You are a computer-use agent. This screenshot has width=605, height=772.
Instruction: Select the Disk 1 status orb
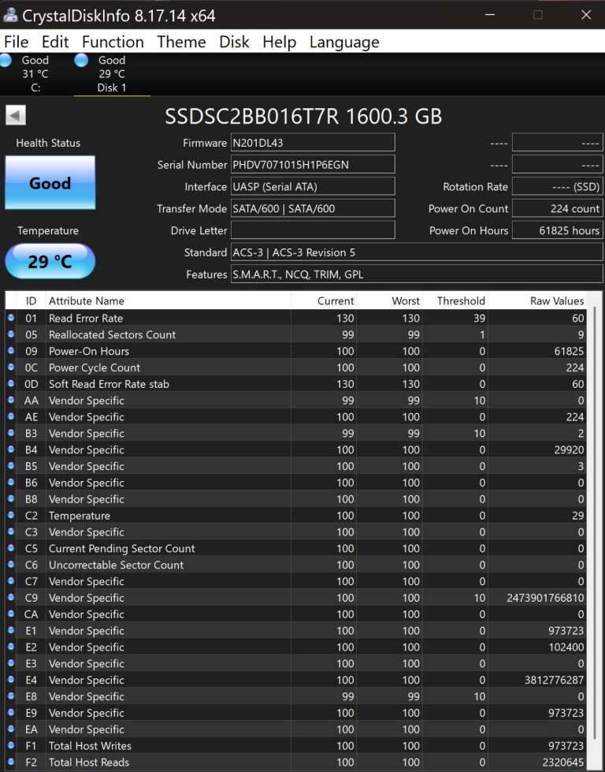81,61
